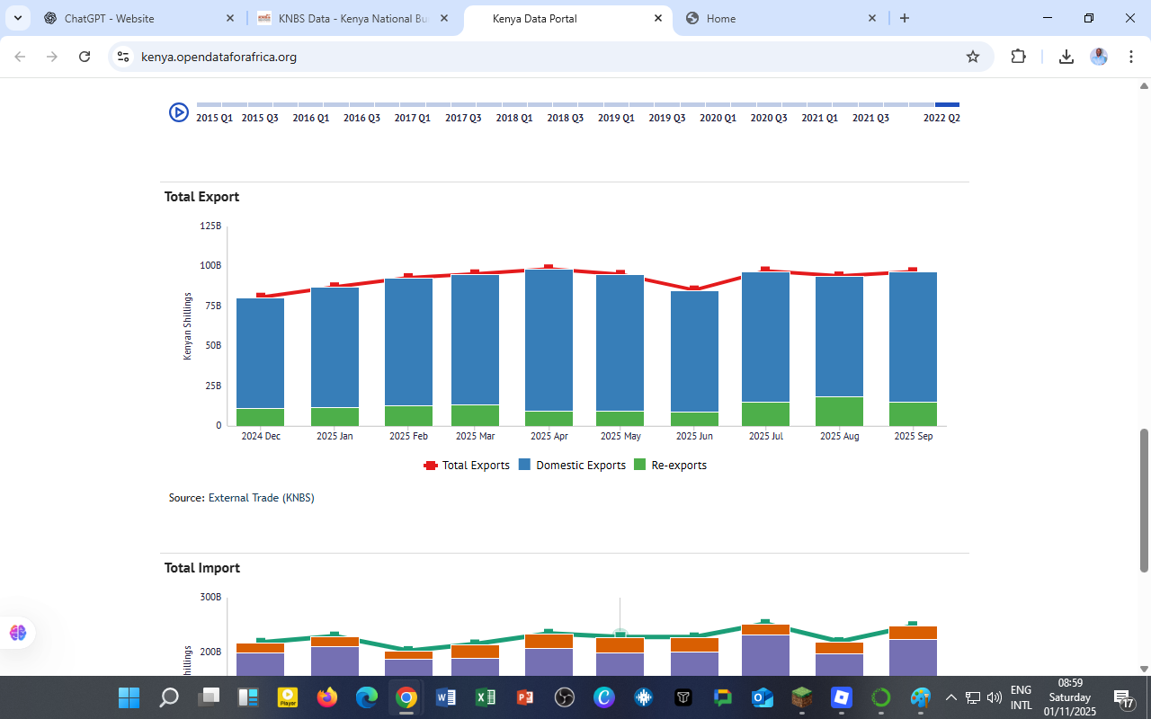
Task: Open the Extensions puzzle-piece icon
Action: (1018, 56)
